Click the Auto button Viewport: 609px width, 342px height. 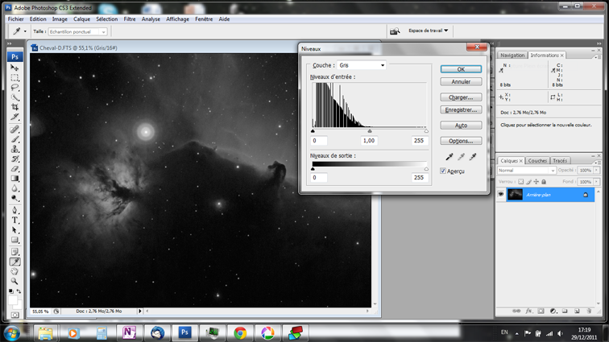[x=461, y=126]
